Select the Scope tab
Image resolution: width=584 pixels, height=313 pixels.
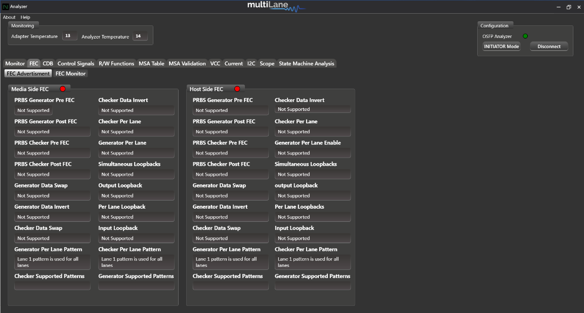click(x=267, y=64)
